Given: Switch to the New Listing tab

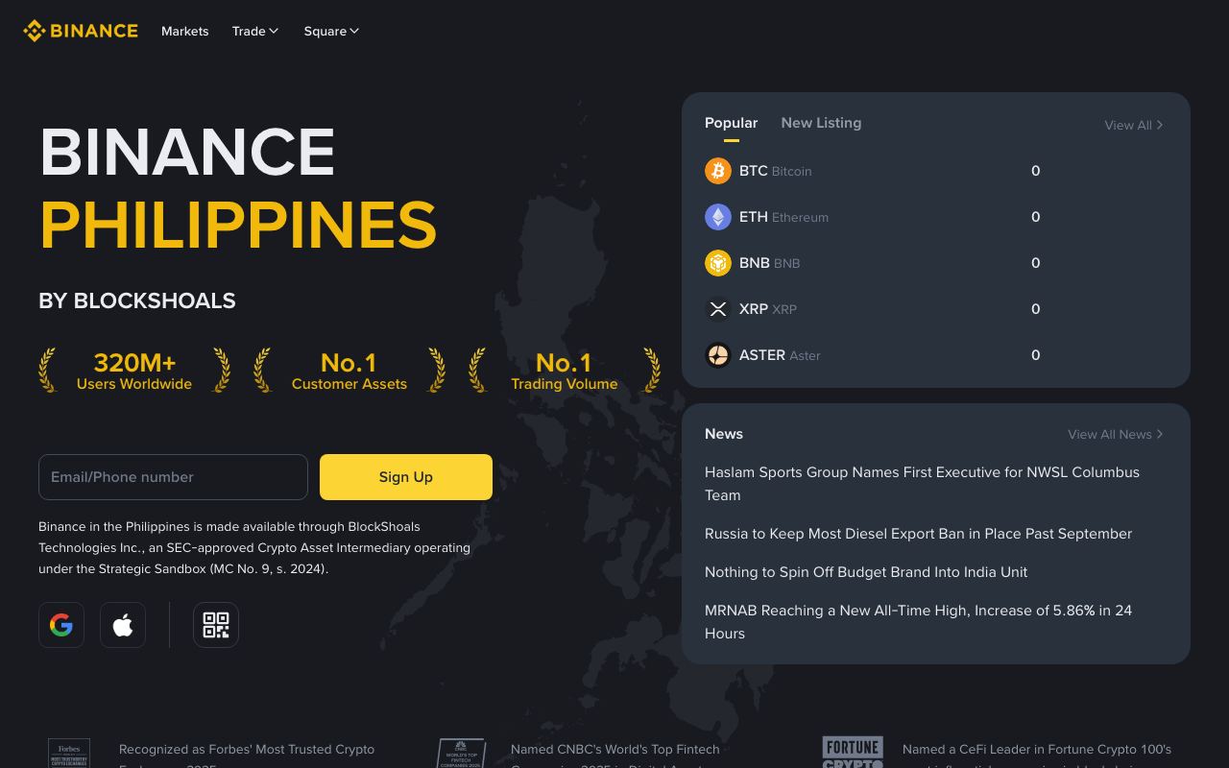Looking at the screenshot, I should tap(821, 123).
